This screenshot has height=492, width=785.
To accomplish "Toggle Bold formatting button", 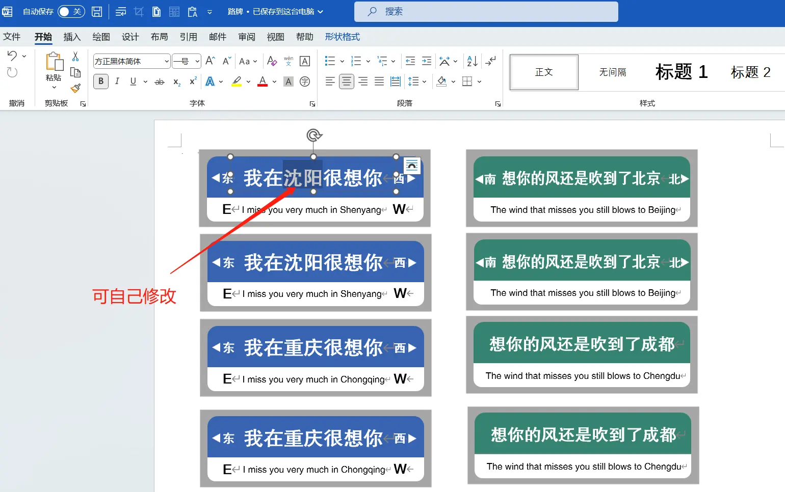I will pyautogui.click(x=101, y=81).
